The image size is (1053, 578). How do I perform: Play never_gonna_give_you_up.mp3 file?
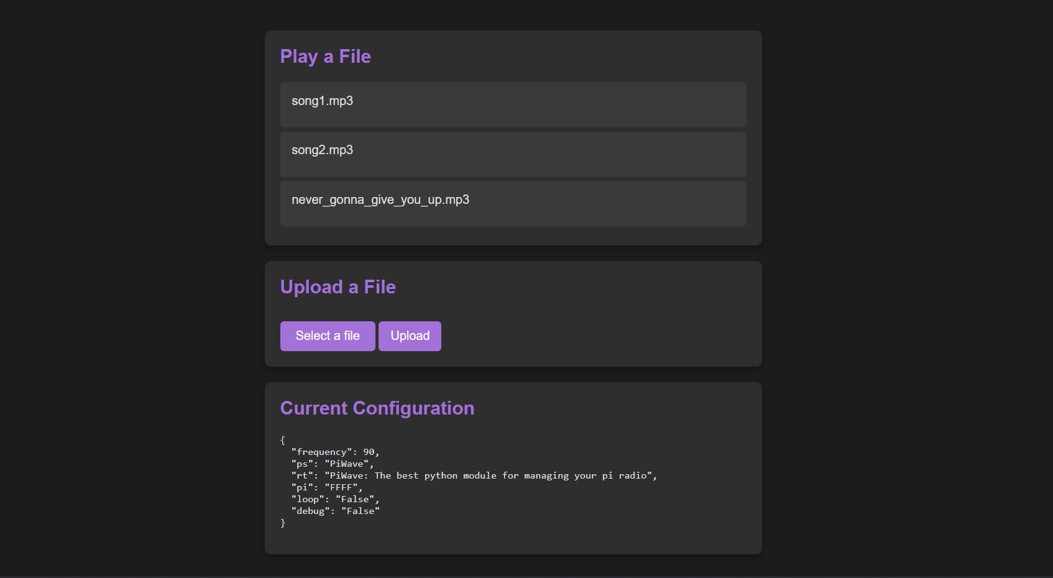coord(513,203)
